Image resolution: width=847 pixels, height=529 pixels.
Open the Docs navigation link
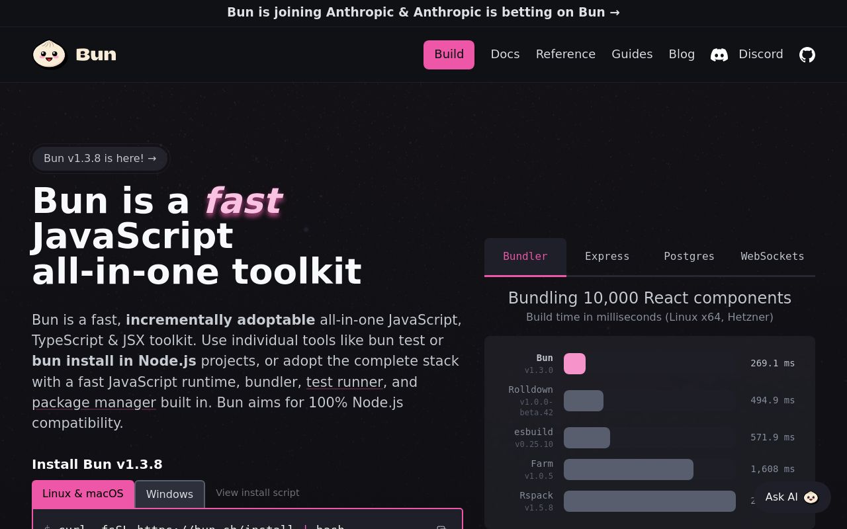point(505,54)
